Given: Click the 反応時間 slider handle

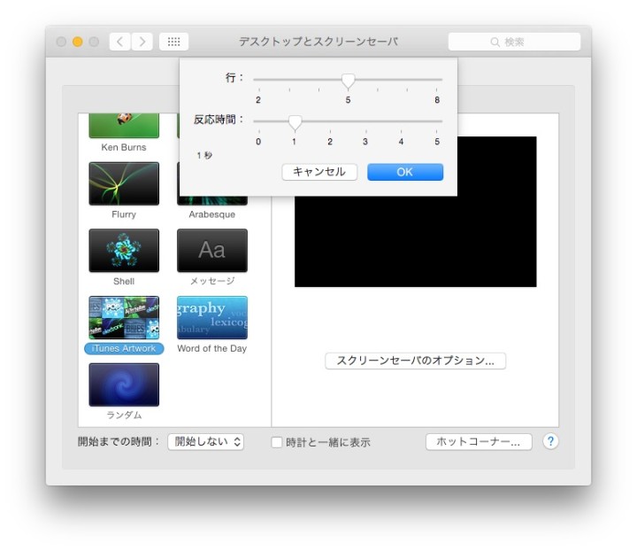Looking at the screenshot, I should [x=295, y=122].
